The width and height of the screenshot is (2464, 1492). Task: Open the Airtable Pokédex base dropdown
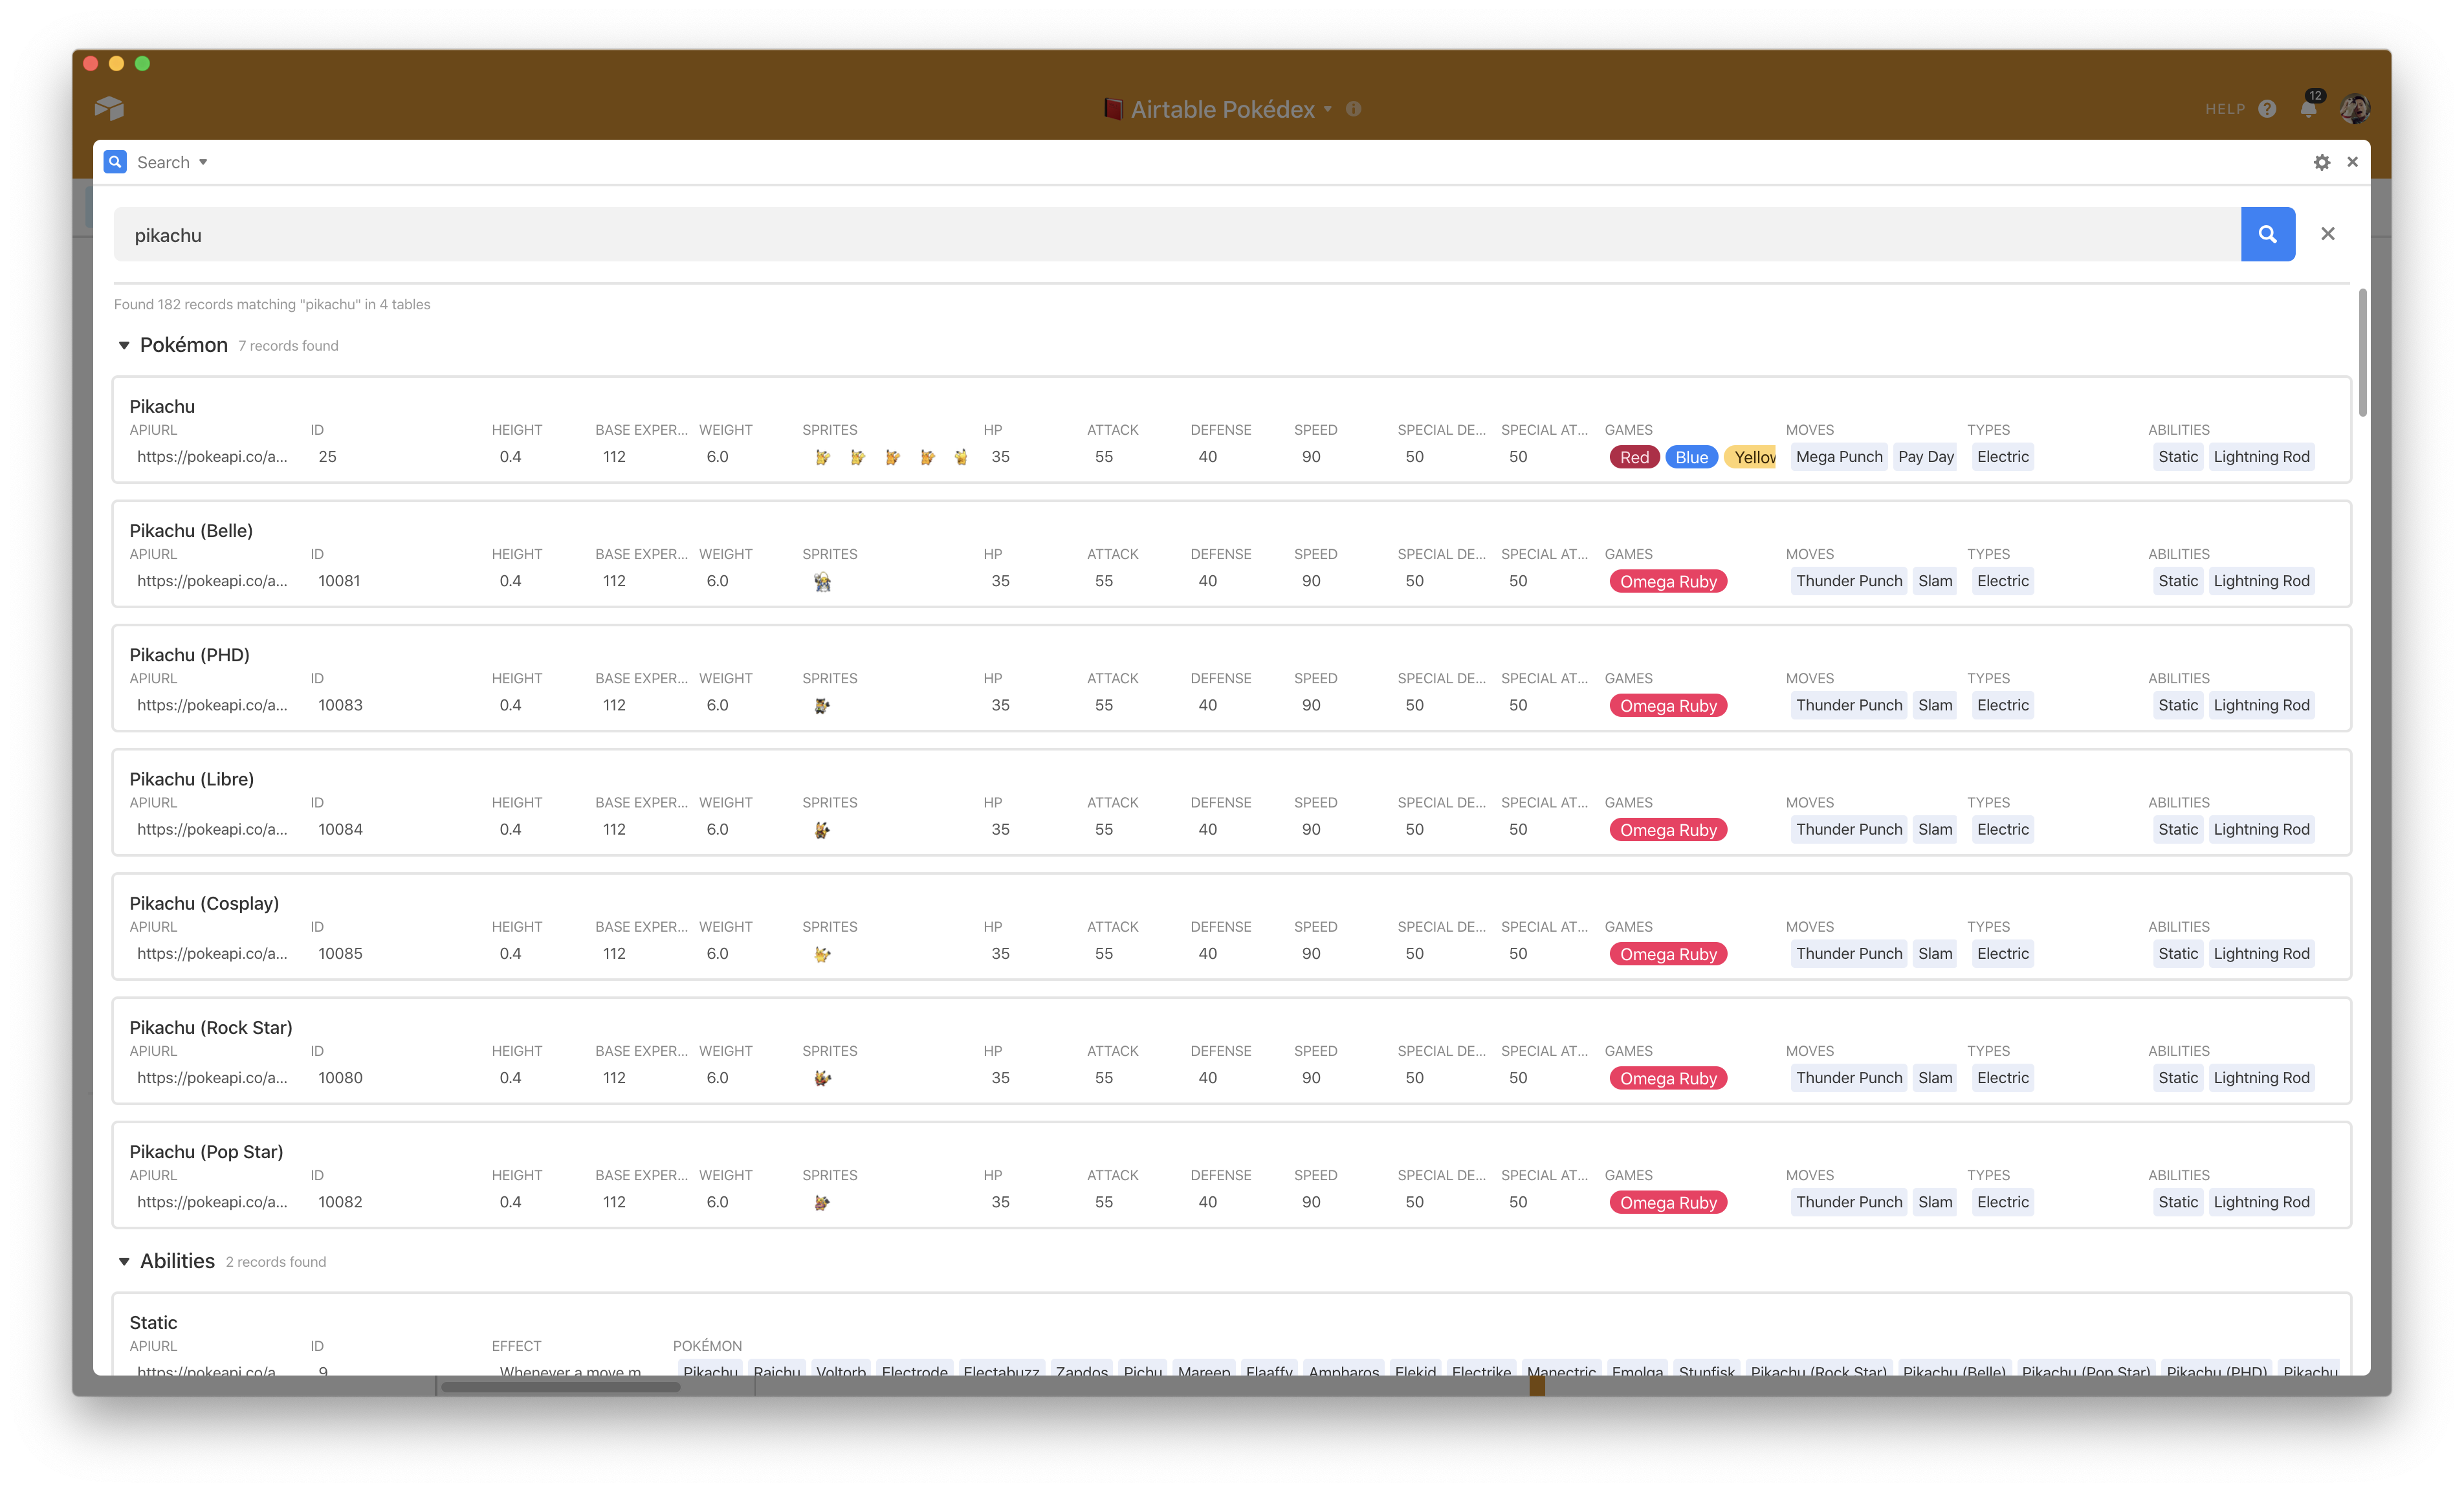pyautogui.click(x=1327, y=110)
